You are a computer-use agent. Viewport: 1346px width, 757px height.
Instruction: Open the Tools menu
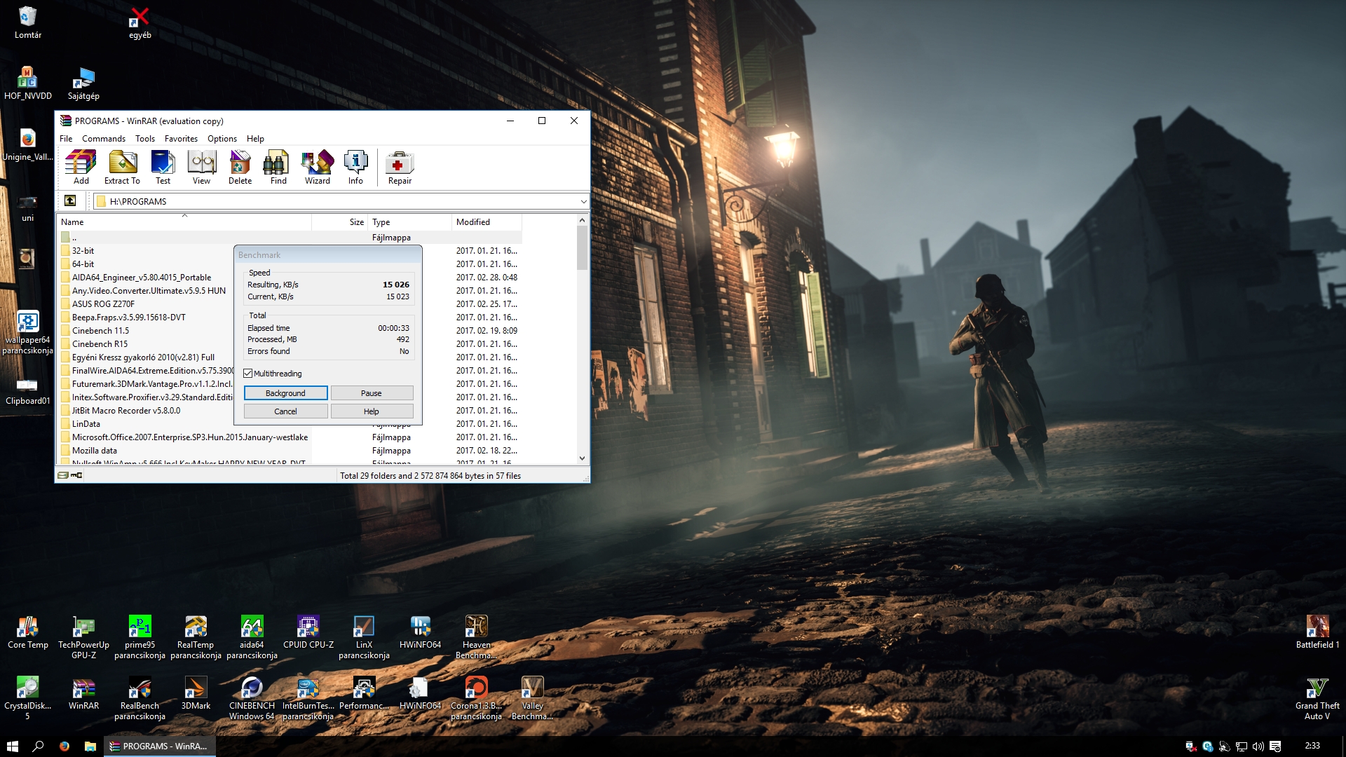tap(145, 139)
